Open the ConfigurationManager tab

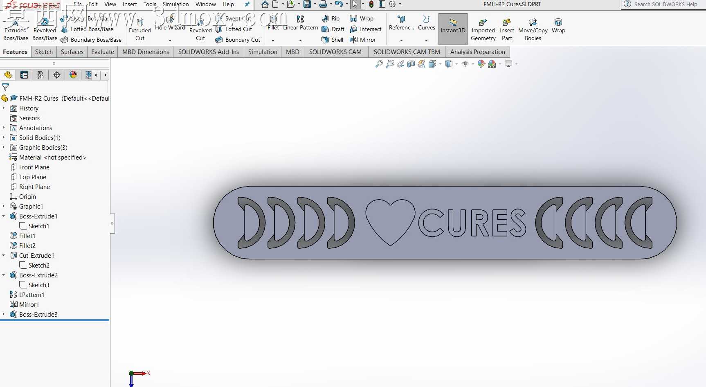point(40,75)
